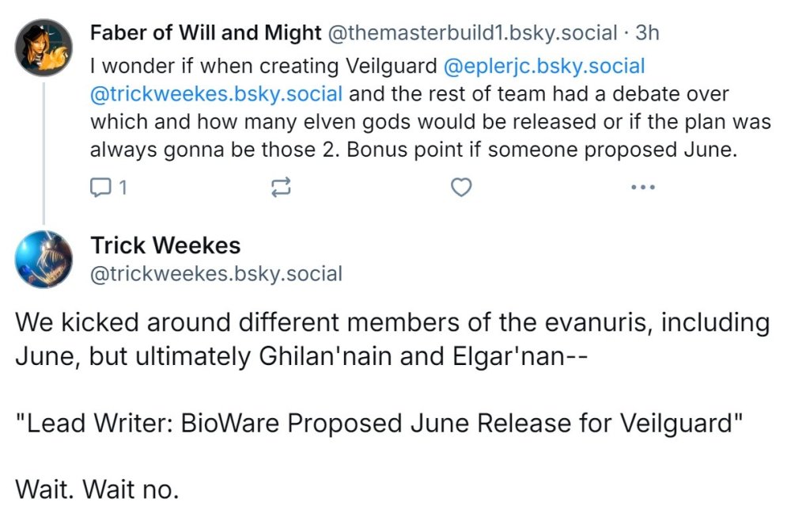The width and height of the screenshot is (791, 517).
Task: Follow the @eplerjc.bsky.social mention link
Action: coord(545,66)
